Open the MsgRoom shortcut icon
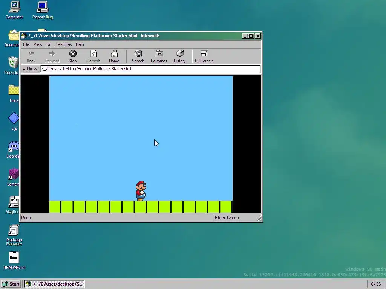Image resolution: width=386 pixels, height=289 pixels. click(x=12, y=205)
